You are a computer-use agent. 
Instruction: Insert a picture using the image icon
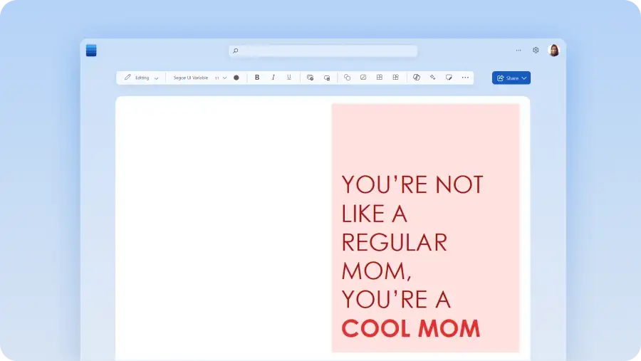(x=363, y=78)
